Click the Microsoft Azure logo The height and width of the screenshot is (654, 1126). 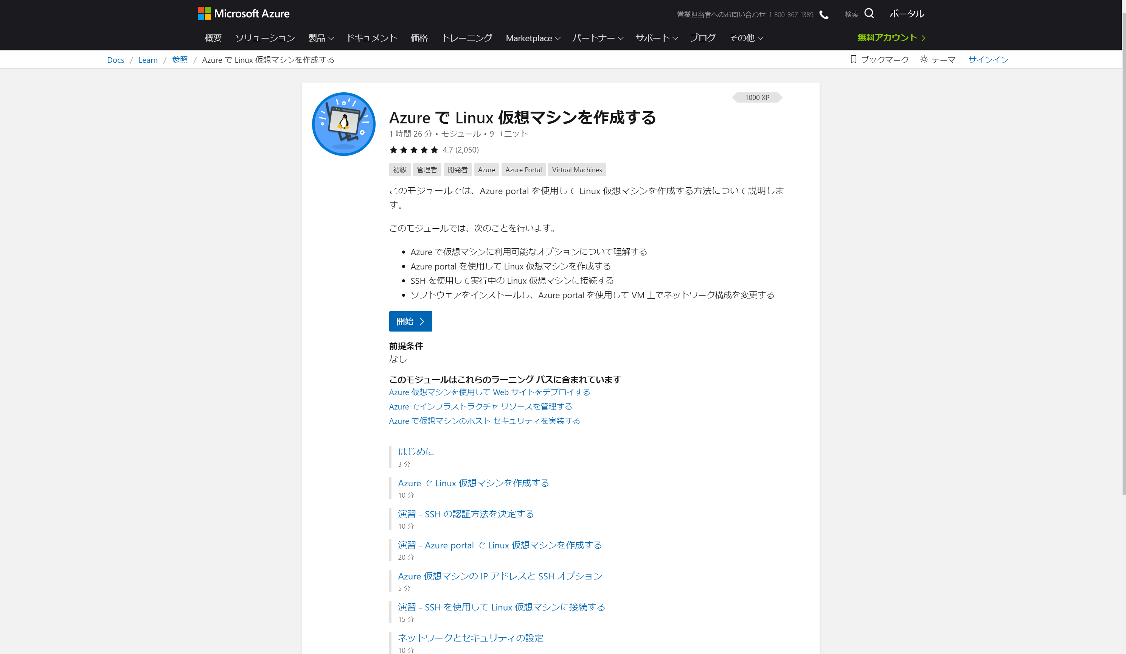pyautogui.click(x=244, y=13)
